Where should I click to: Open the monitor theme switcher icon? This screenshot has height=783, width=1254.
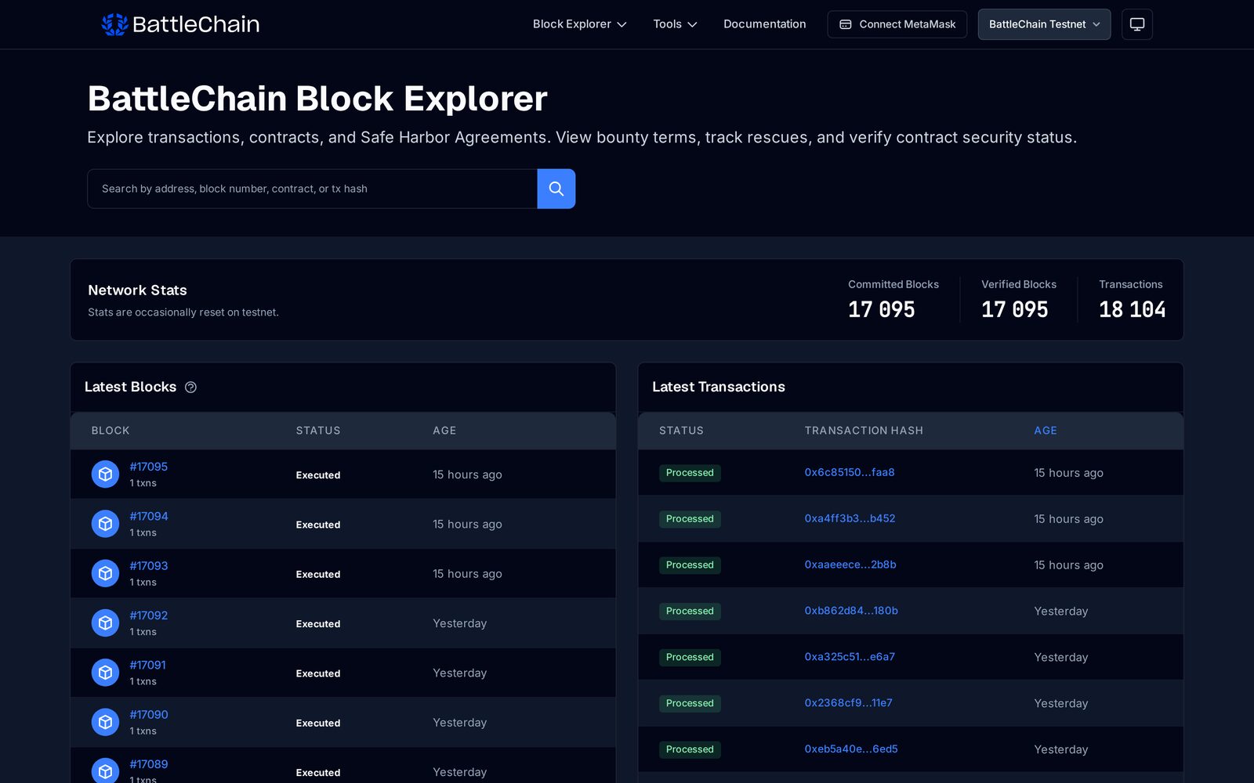pyautogui.click(x=1137, y=24)
